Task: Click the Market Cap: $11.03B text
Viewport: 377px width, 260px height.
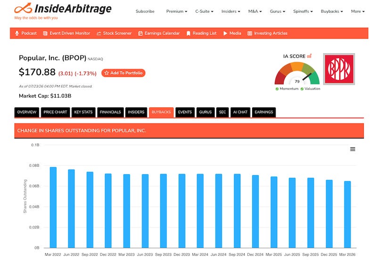Action: (45, 96)
